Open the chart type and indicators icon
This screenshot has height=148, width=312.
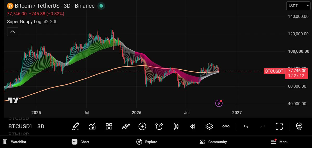click(92, 126)
